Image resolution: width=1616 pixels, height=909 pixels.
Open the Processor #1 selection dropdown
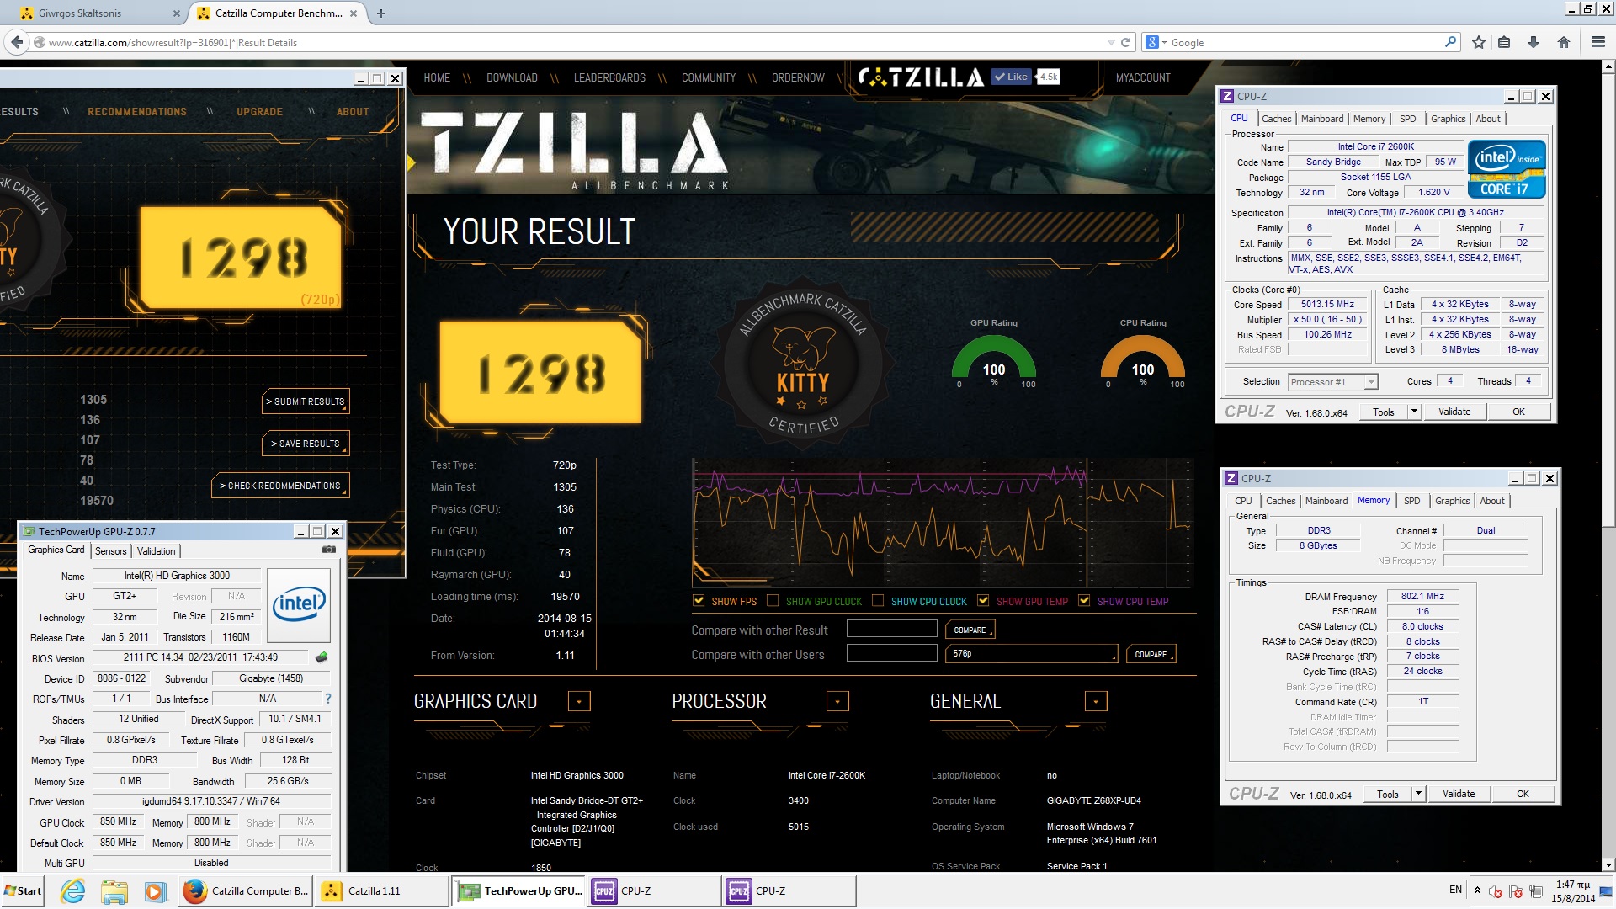(x=1333, y=382)
